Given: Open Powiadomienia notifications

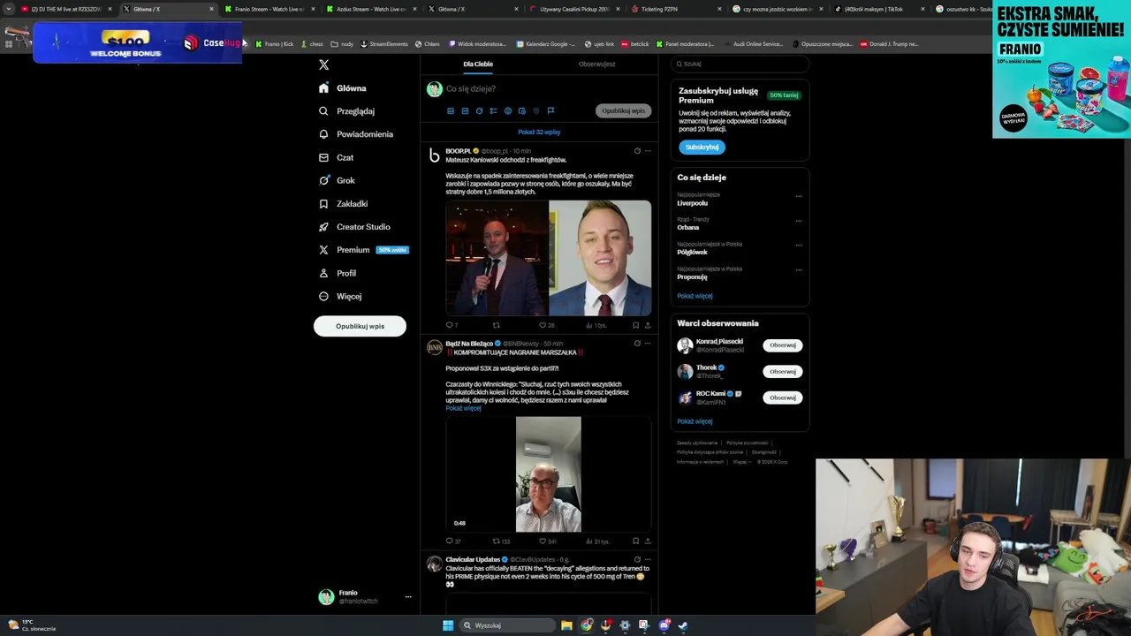Looking at the screenshot, I should (356, 134).
